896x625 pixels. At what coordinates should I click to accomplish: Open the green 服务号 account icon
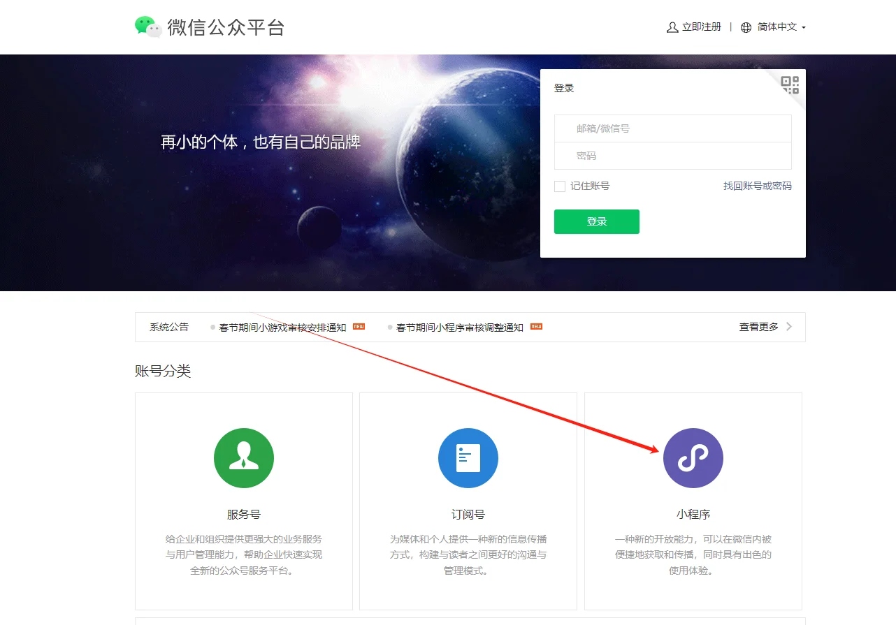tap(244, 458)
